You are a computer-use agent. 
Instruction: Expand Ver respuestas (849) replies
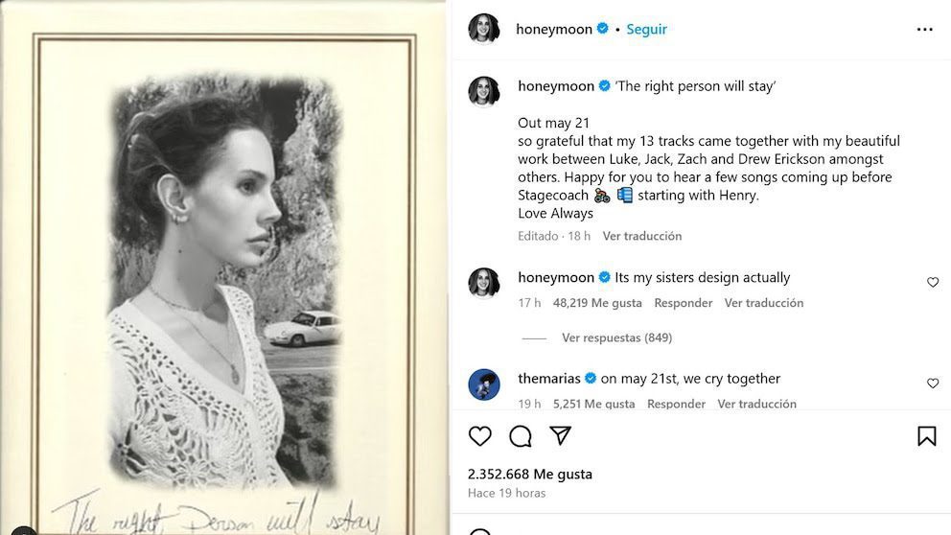[616, 337]
